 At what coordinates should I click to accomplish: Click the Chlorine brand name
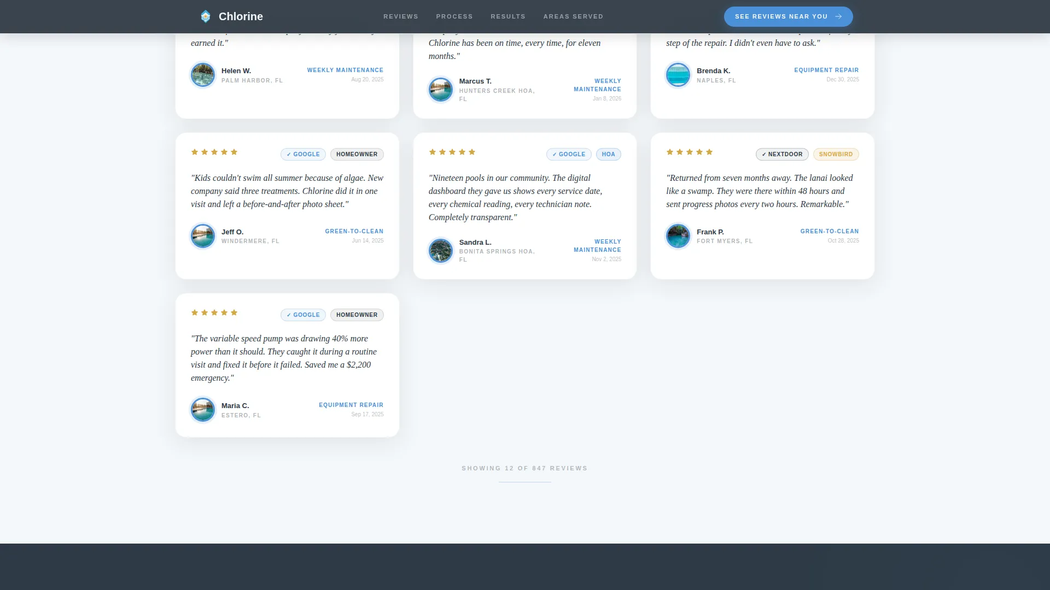click(241, 16)
